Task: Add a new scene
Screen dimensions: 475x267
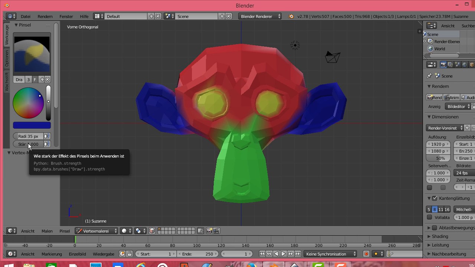Action: click(x=222, y=16)
